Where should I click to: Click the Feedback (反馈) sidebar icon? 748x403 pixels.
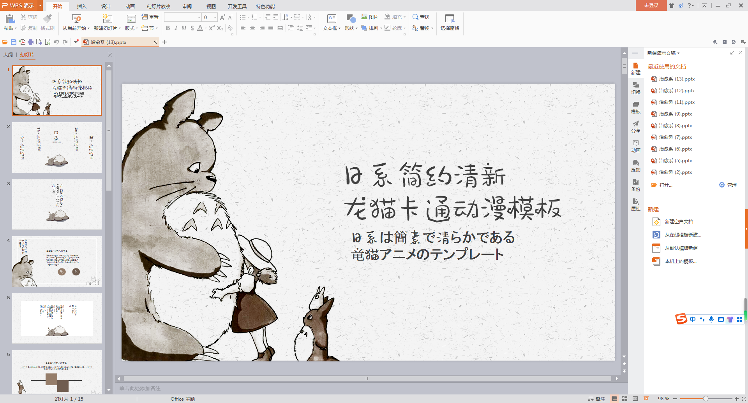[x=636, y=166]
